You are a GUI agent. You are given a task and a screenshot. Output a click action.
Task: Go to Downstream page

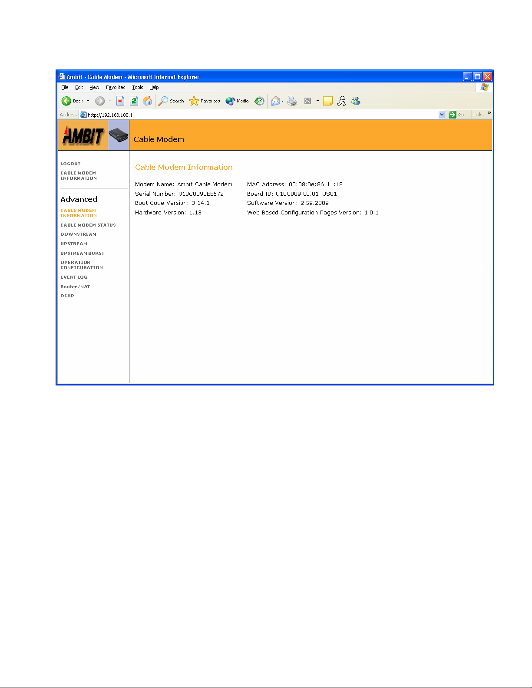pos(79,234)
